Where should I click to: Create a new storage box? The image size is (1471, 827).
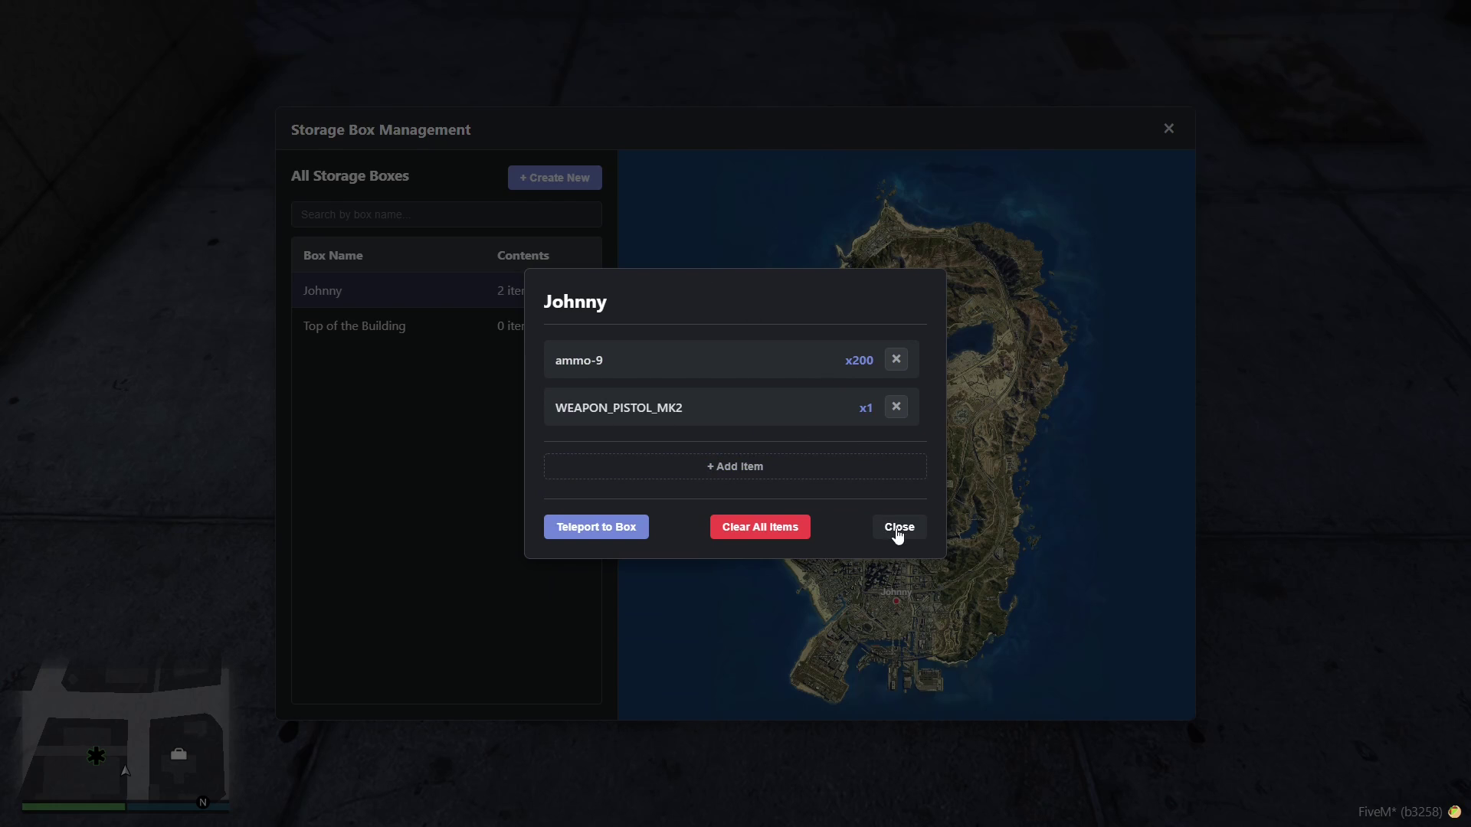pos(555,178)
